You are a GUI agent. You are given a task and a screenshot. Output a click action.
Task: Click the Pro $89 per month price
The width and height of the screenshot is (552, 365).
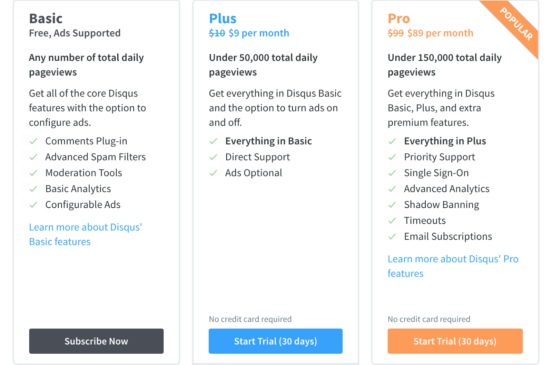coord(440,33)
